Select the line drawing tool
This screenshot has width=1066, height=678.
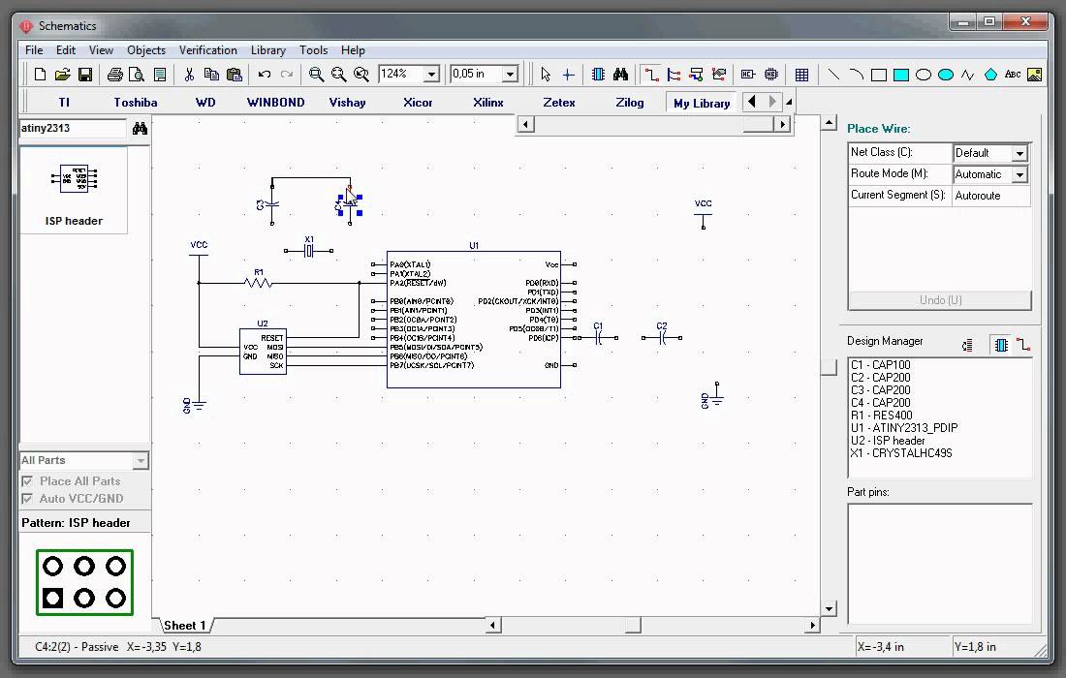832,74
